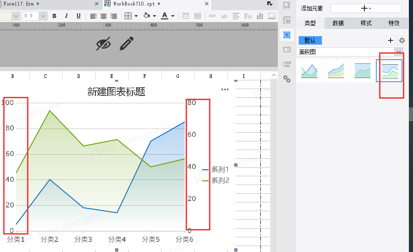Apply italic formatting from toolbar
This screenshot has height=252, width=413.
[66, 16]
